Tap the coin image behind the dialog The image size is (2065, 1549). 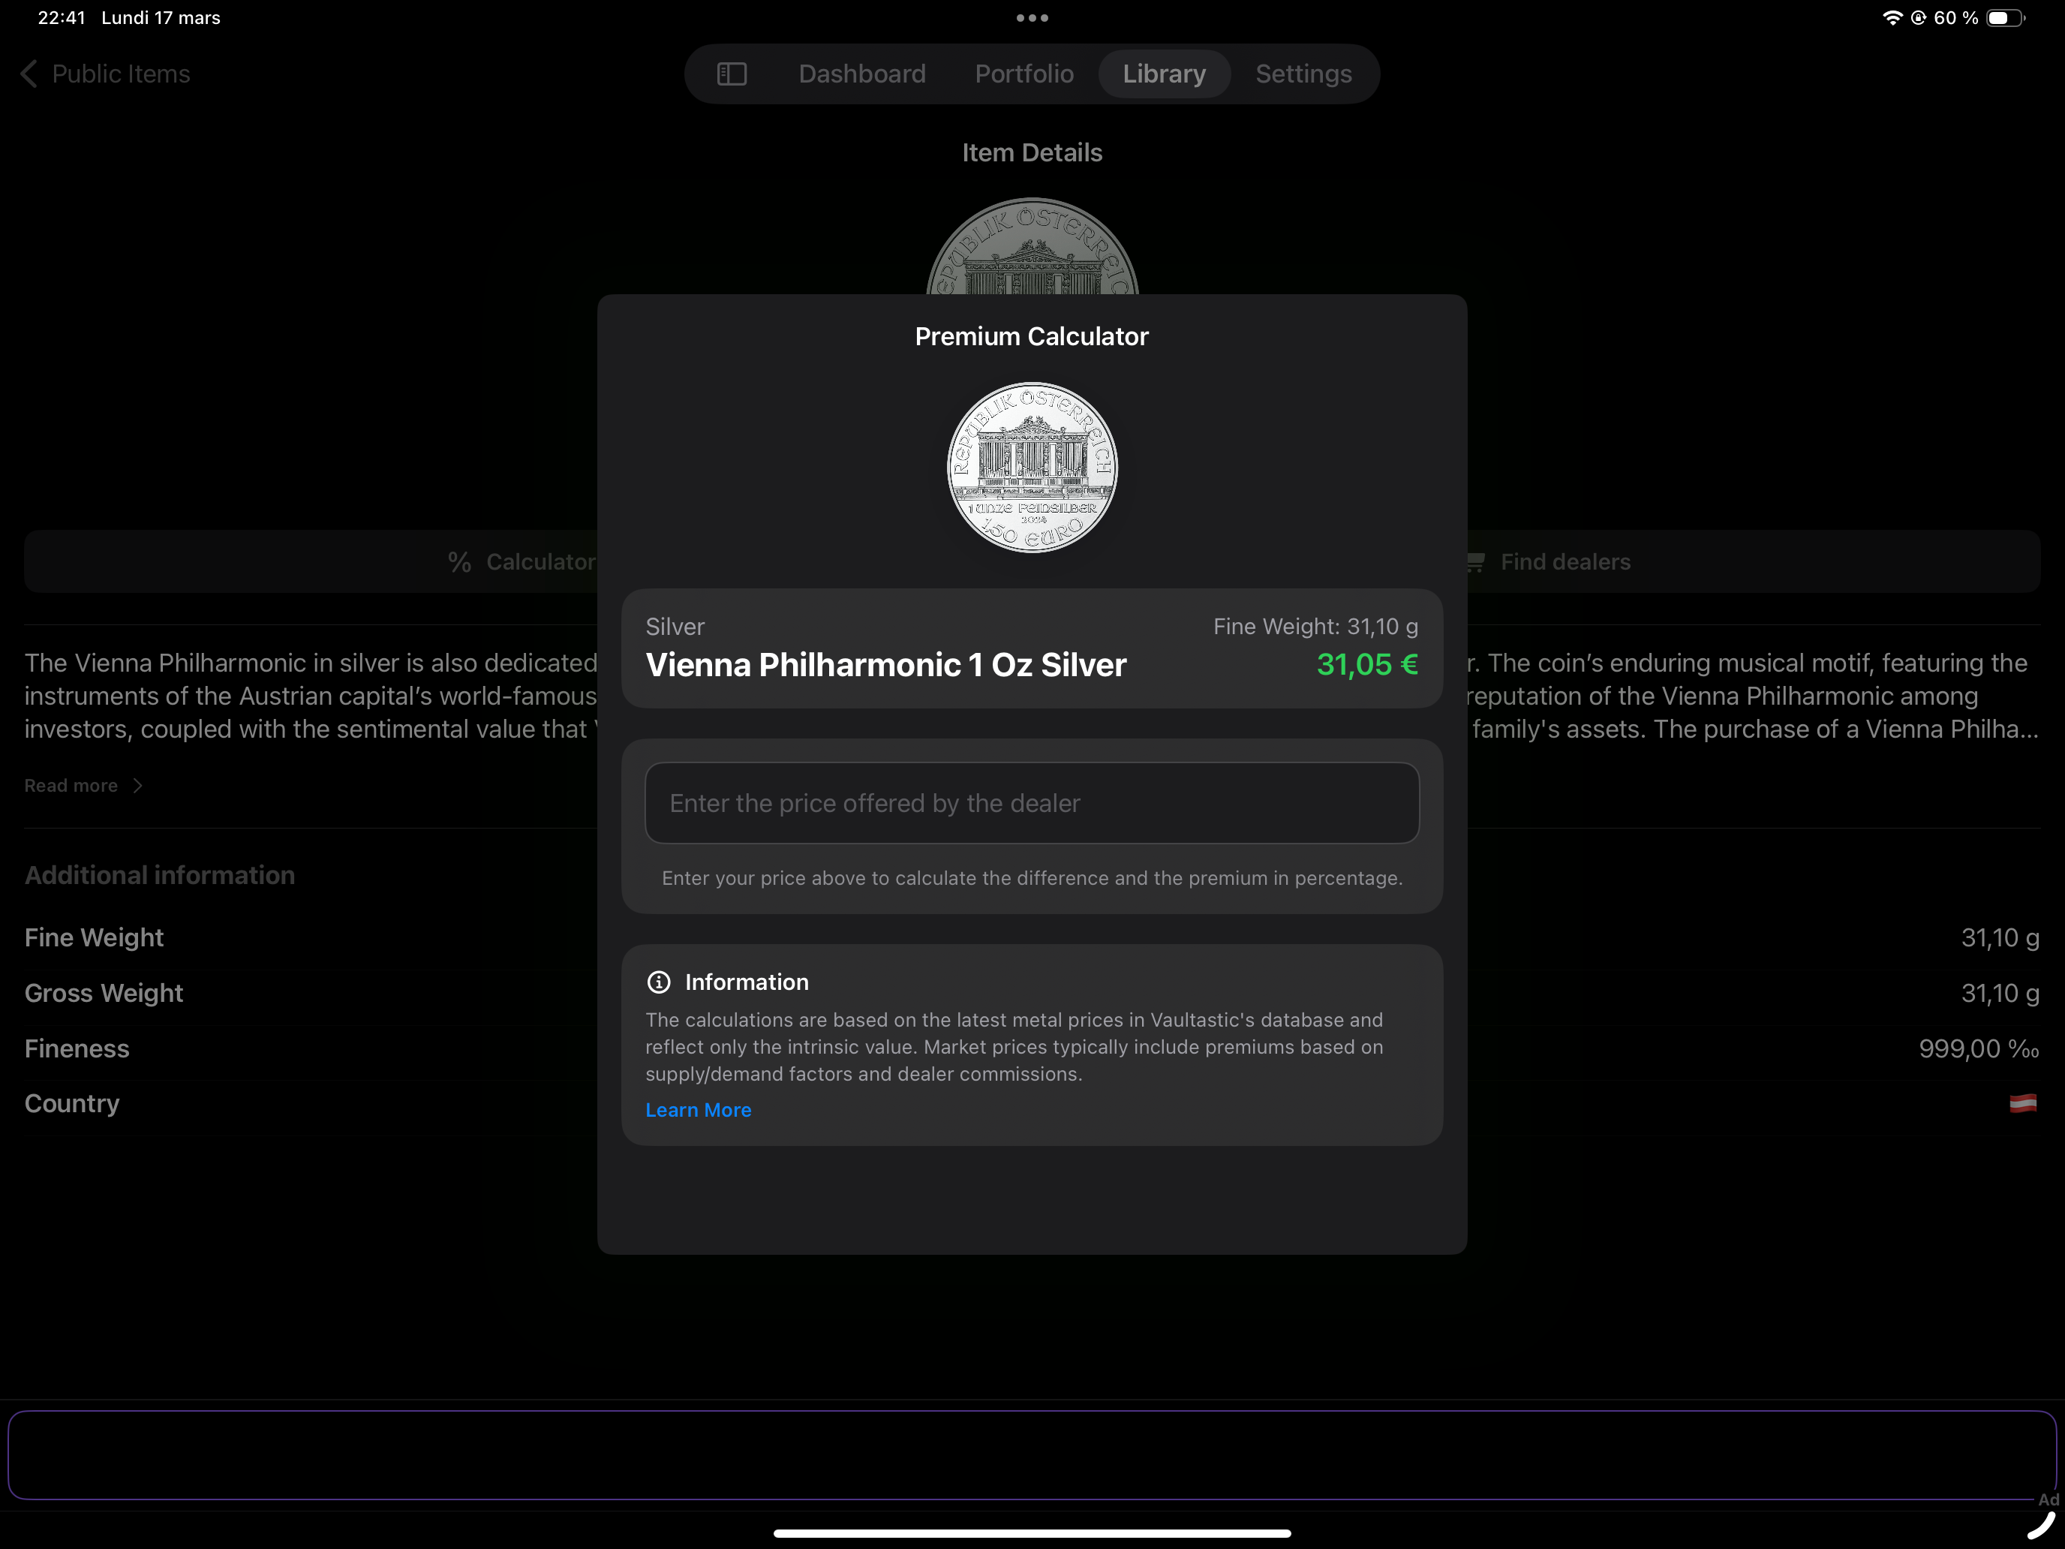click(1032, 248)
